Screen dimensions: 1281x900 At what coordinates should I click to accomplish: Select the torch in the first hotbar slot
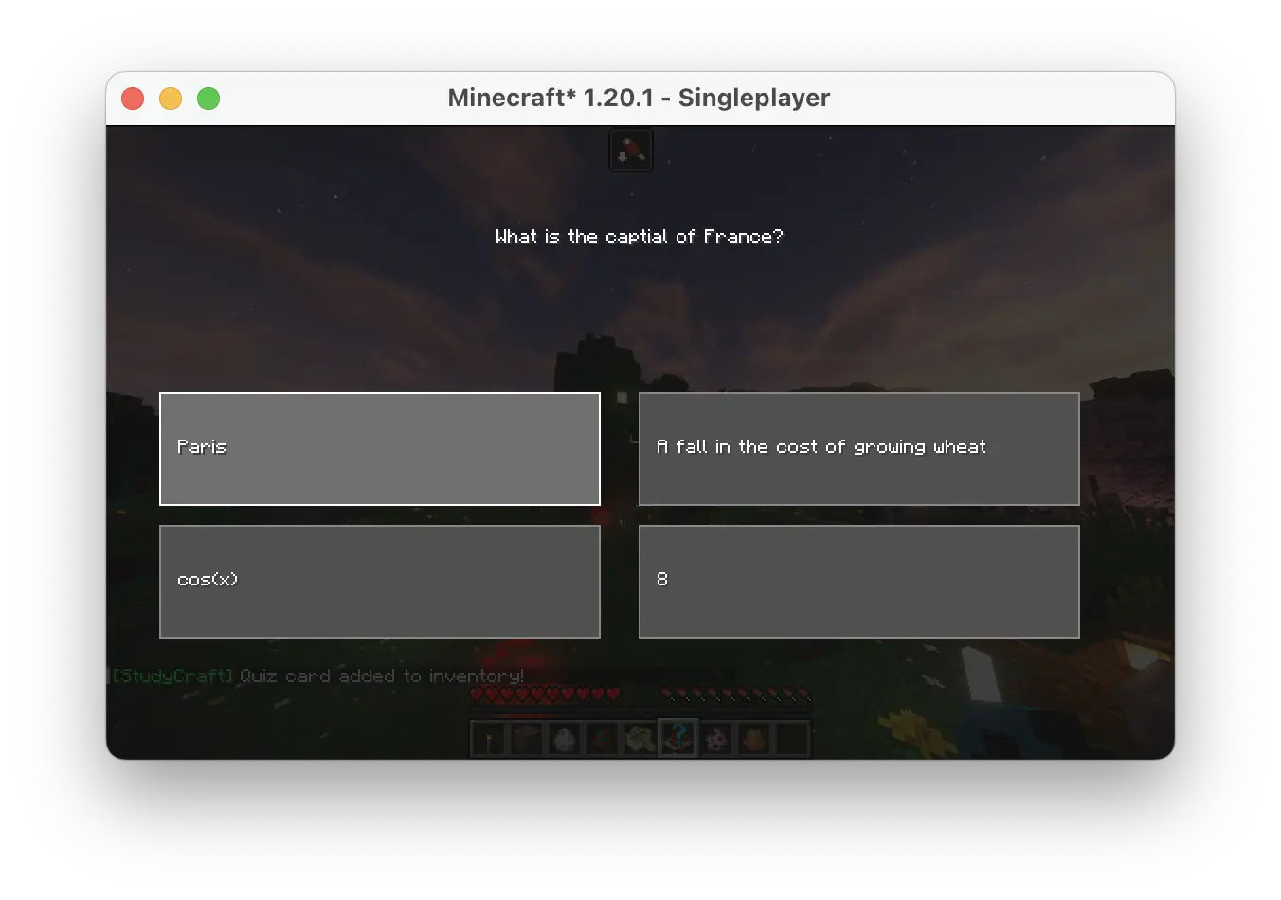pyautogui.click(x=489, y=739)
